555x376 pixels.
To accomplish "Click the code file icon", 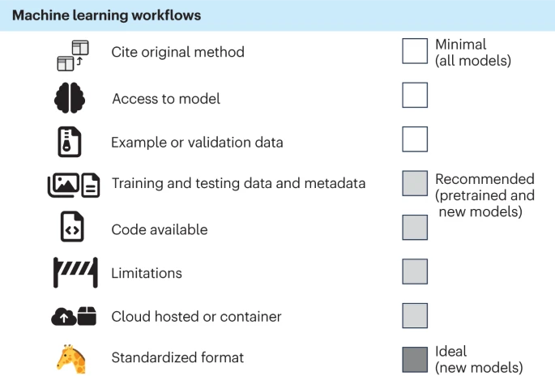I will coord(72,229).
